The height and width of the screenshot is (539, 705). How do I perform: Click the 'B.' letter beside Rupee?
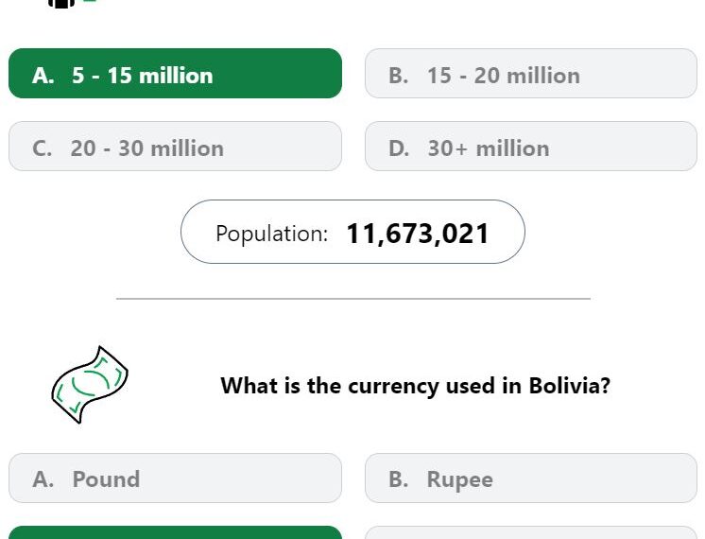pyautogui.click(x=399, y=479)
